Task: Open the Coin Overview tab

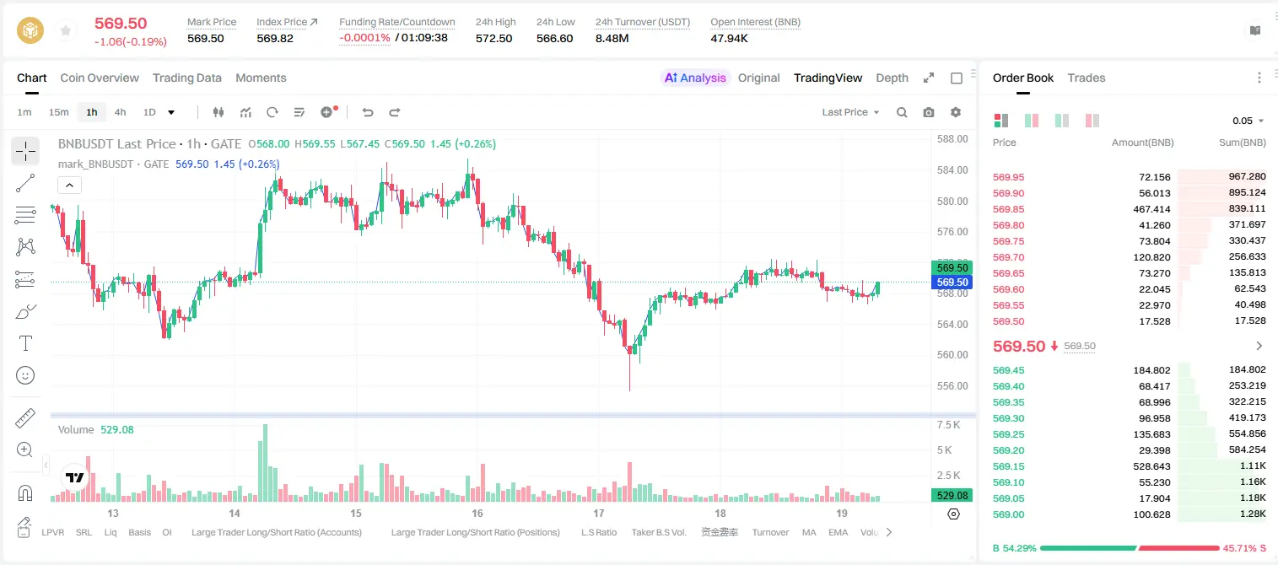Action: click(100, 78)
